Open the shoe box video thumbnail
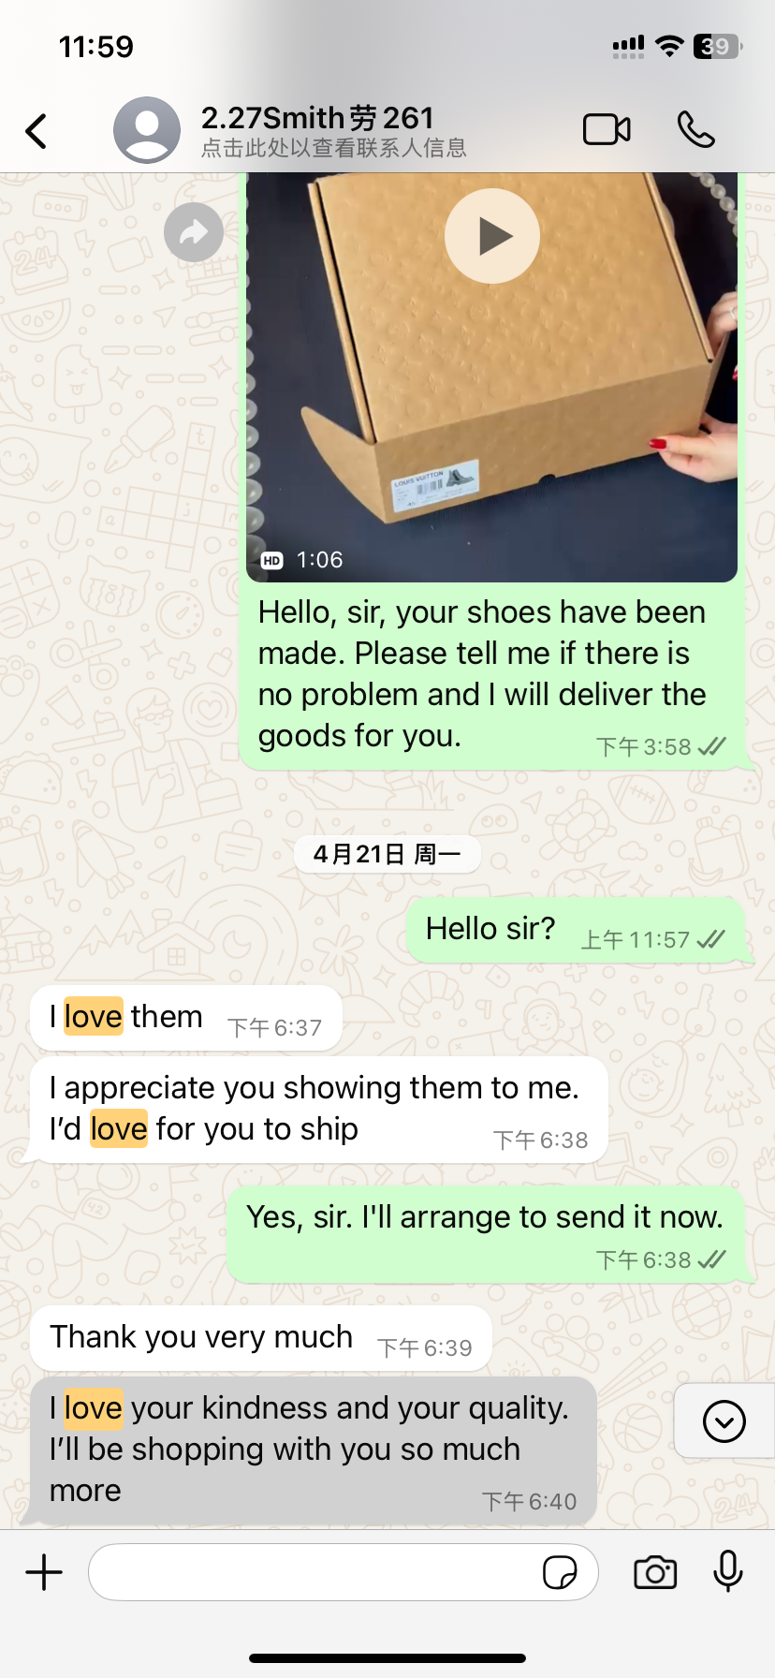Viewport: 775px width, 1678px height. (492, 376)
